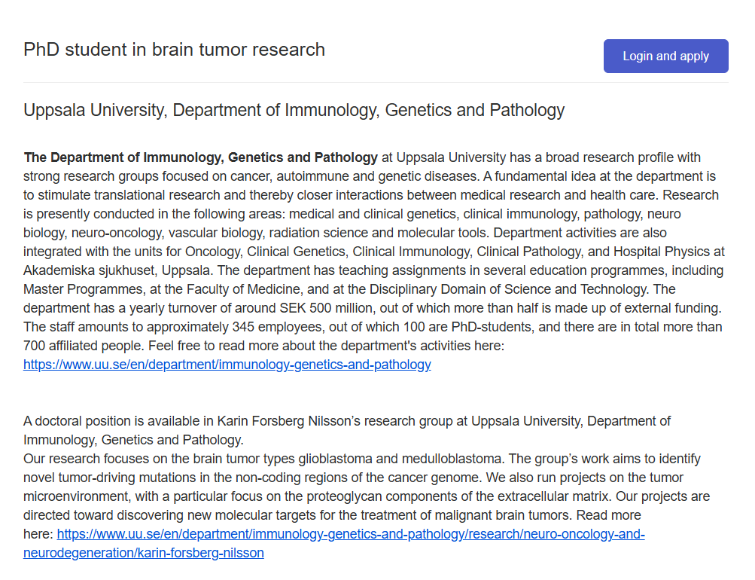755x580 pixels.
Task: Click the sentence starting 'A doctoral position is available'
Action: [347, 430]
